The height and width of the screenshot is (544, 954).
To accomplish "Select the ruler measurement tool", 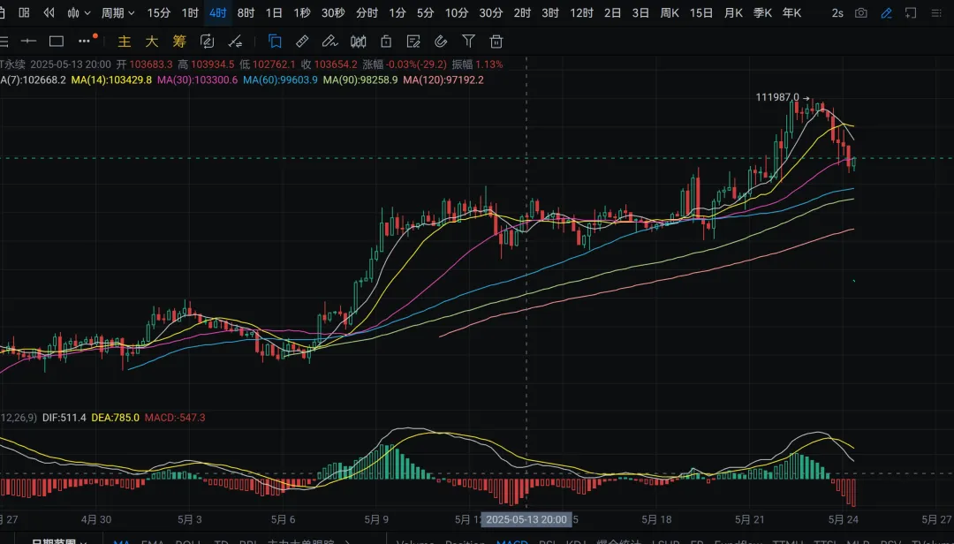I will [x=302, y=41].
